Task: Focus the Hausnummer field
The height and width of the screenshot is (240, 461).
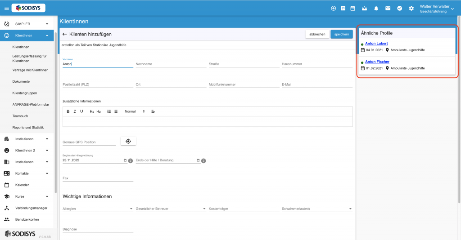Action: [x=317, y=64]
